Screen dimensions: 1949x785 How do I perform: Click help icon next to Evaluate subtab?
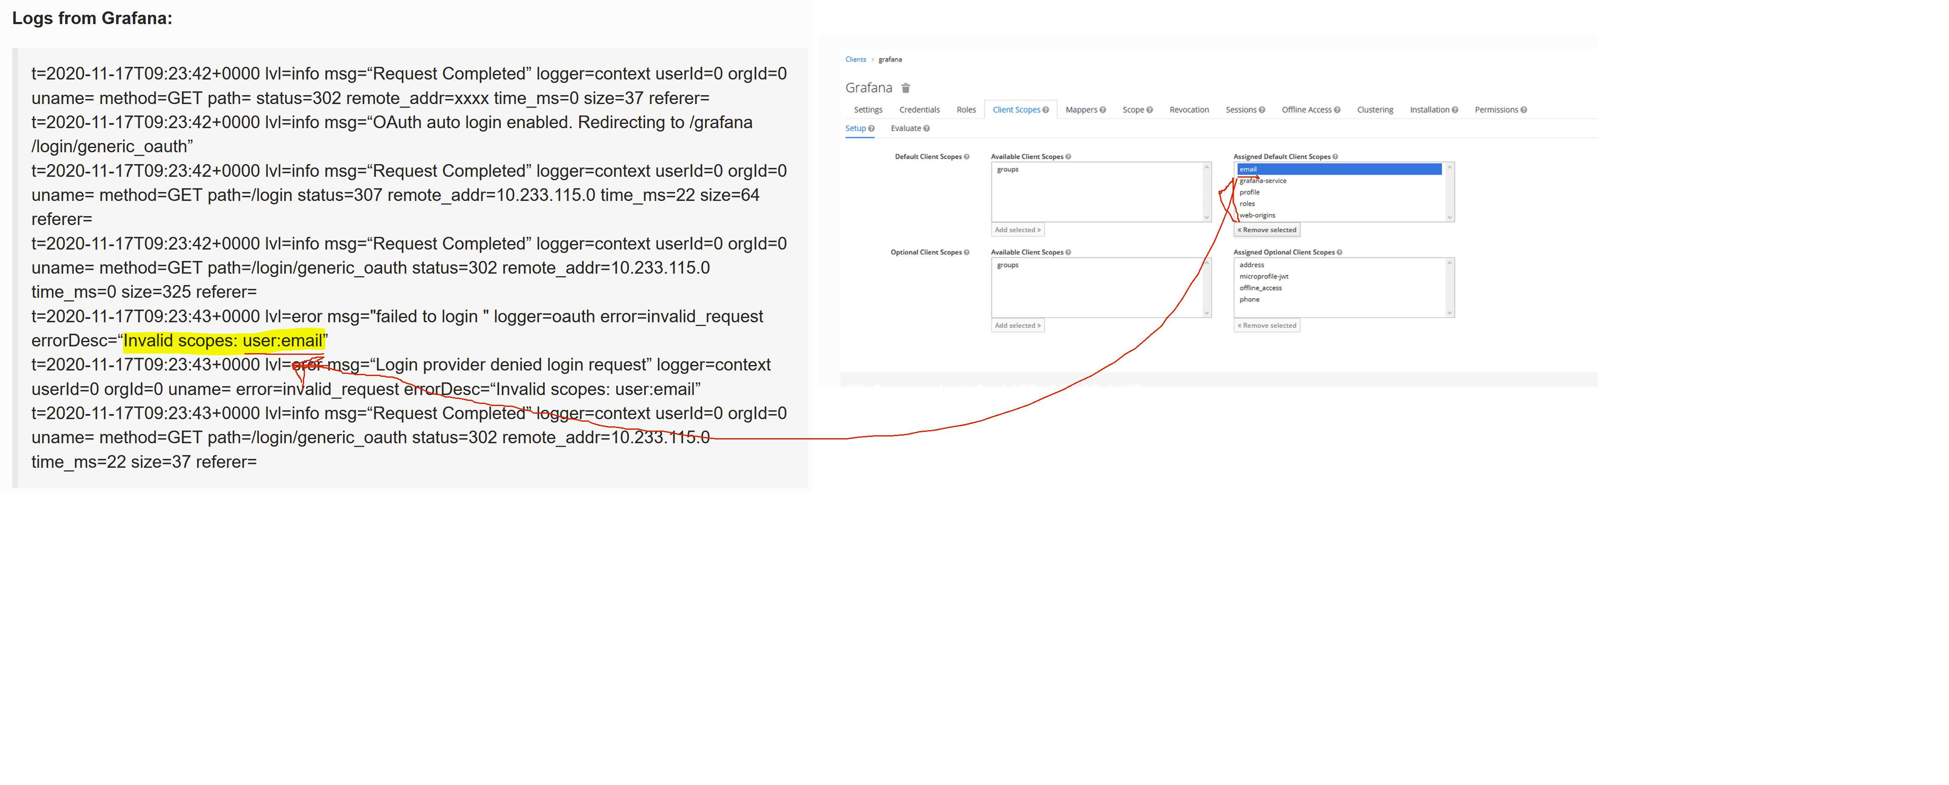[926, 129]
